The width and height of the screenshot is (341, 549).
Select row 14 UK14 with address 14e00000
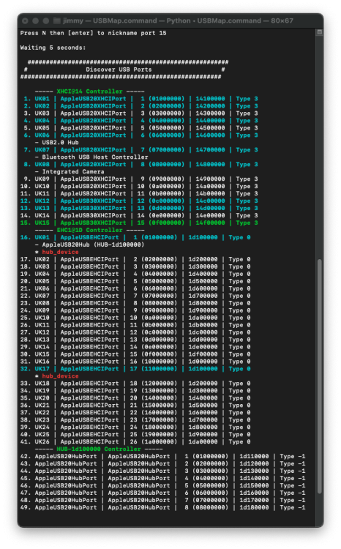point(139,216)
